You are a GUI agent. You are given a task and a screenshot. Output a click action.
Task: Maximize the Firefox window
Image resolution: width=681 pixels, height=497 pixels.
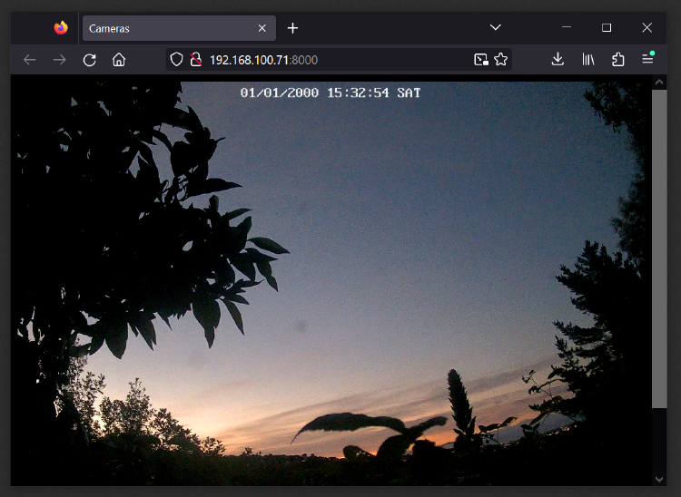[x=607, y=28]
